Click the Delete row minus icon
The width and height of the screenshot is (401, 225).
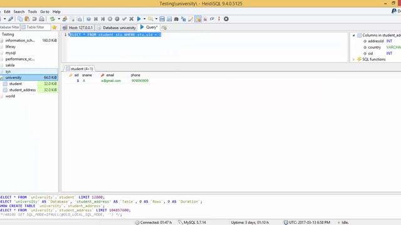click(x=117, y=19)
